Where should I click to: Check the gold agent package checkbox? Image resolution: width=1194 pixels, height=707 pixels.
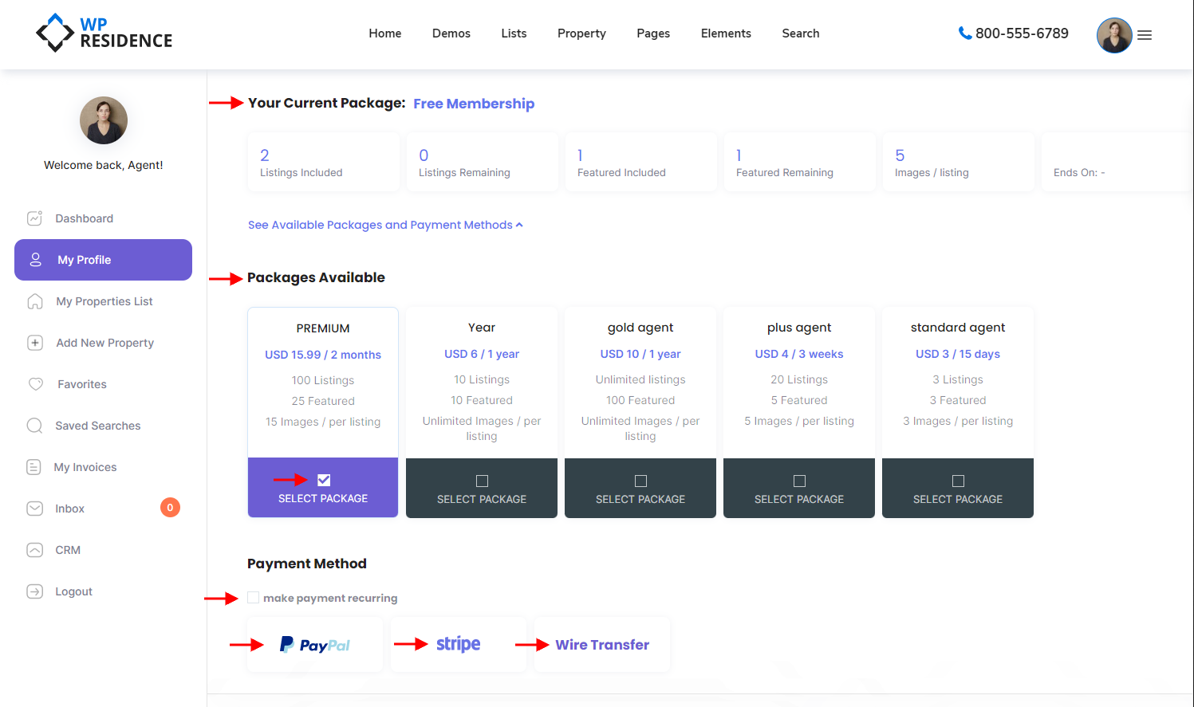(640, 481)
